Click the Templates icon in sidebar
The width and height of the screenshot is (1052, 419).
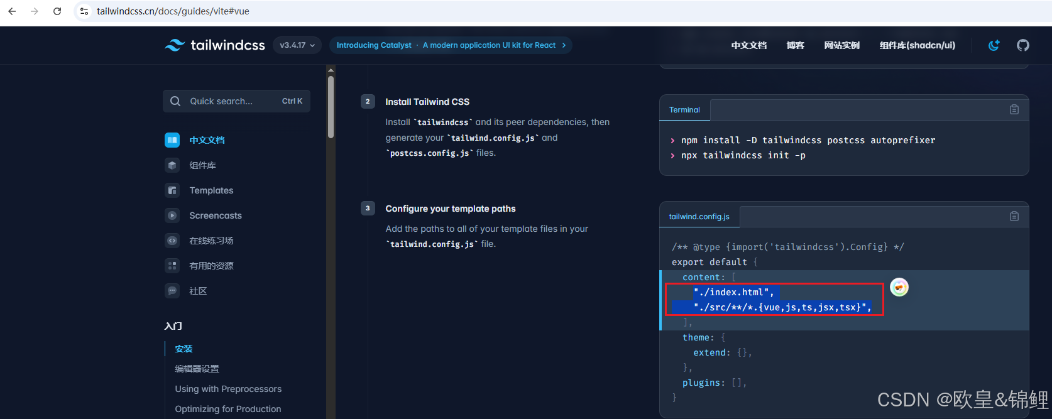click(172, 190)
